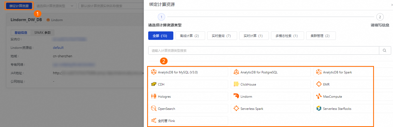
Task: Choose the EMR icon
Action: pyautogui.click(x=319, y=84)
